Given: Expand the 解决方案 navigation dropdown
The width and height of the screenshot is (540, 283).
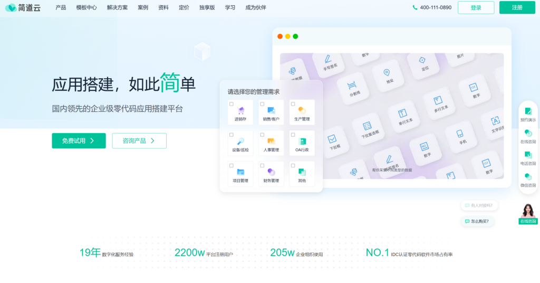Looking at the screenshot, I should click(x=117, y=8).
